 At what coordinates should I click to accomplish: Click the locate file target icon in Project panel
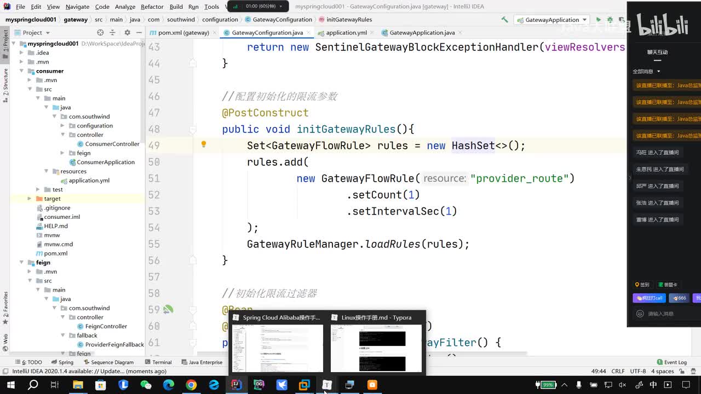click(x=100, y=33)
